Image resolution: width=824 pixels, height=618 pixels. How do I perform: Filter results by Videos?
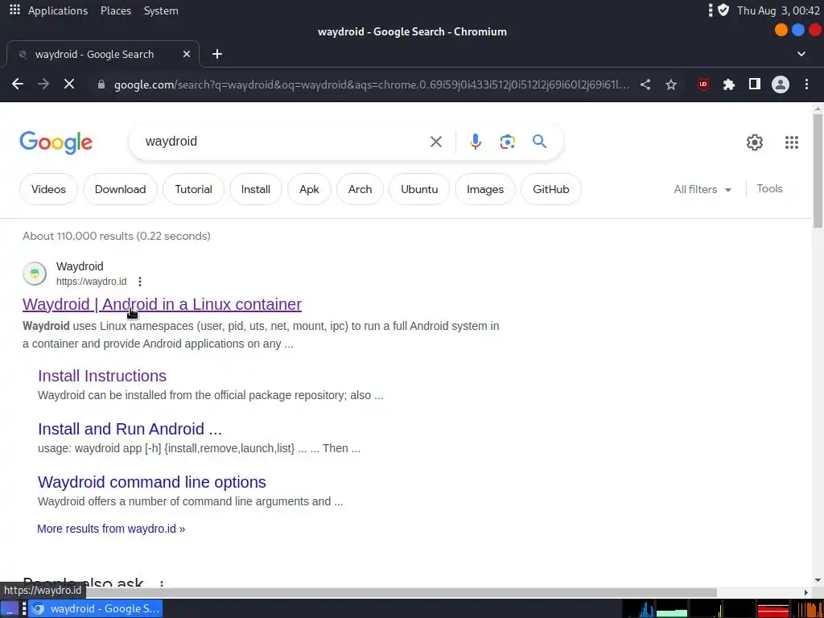[48, 189]
